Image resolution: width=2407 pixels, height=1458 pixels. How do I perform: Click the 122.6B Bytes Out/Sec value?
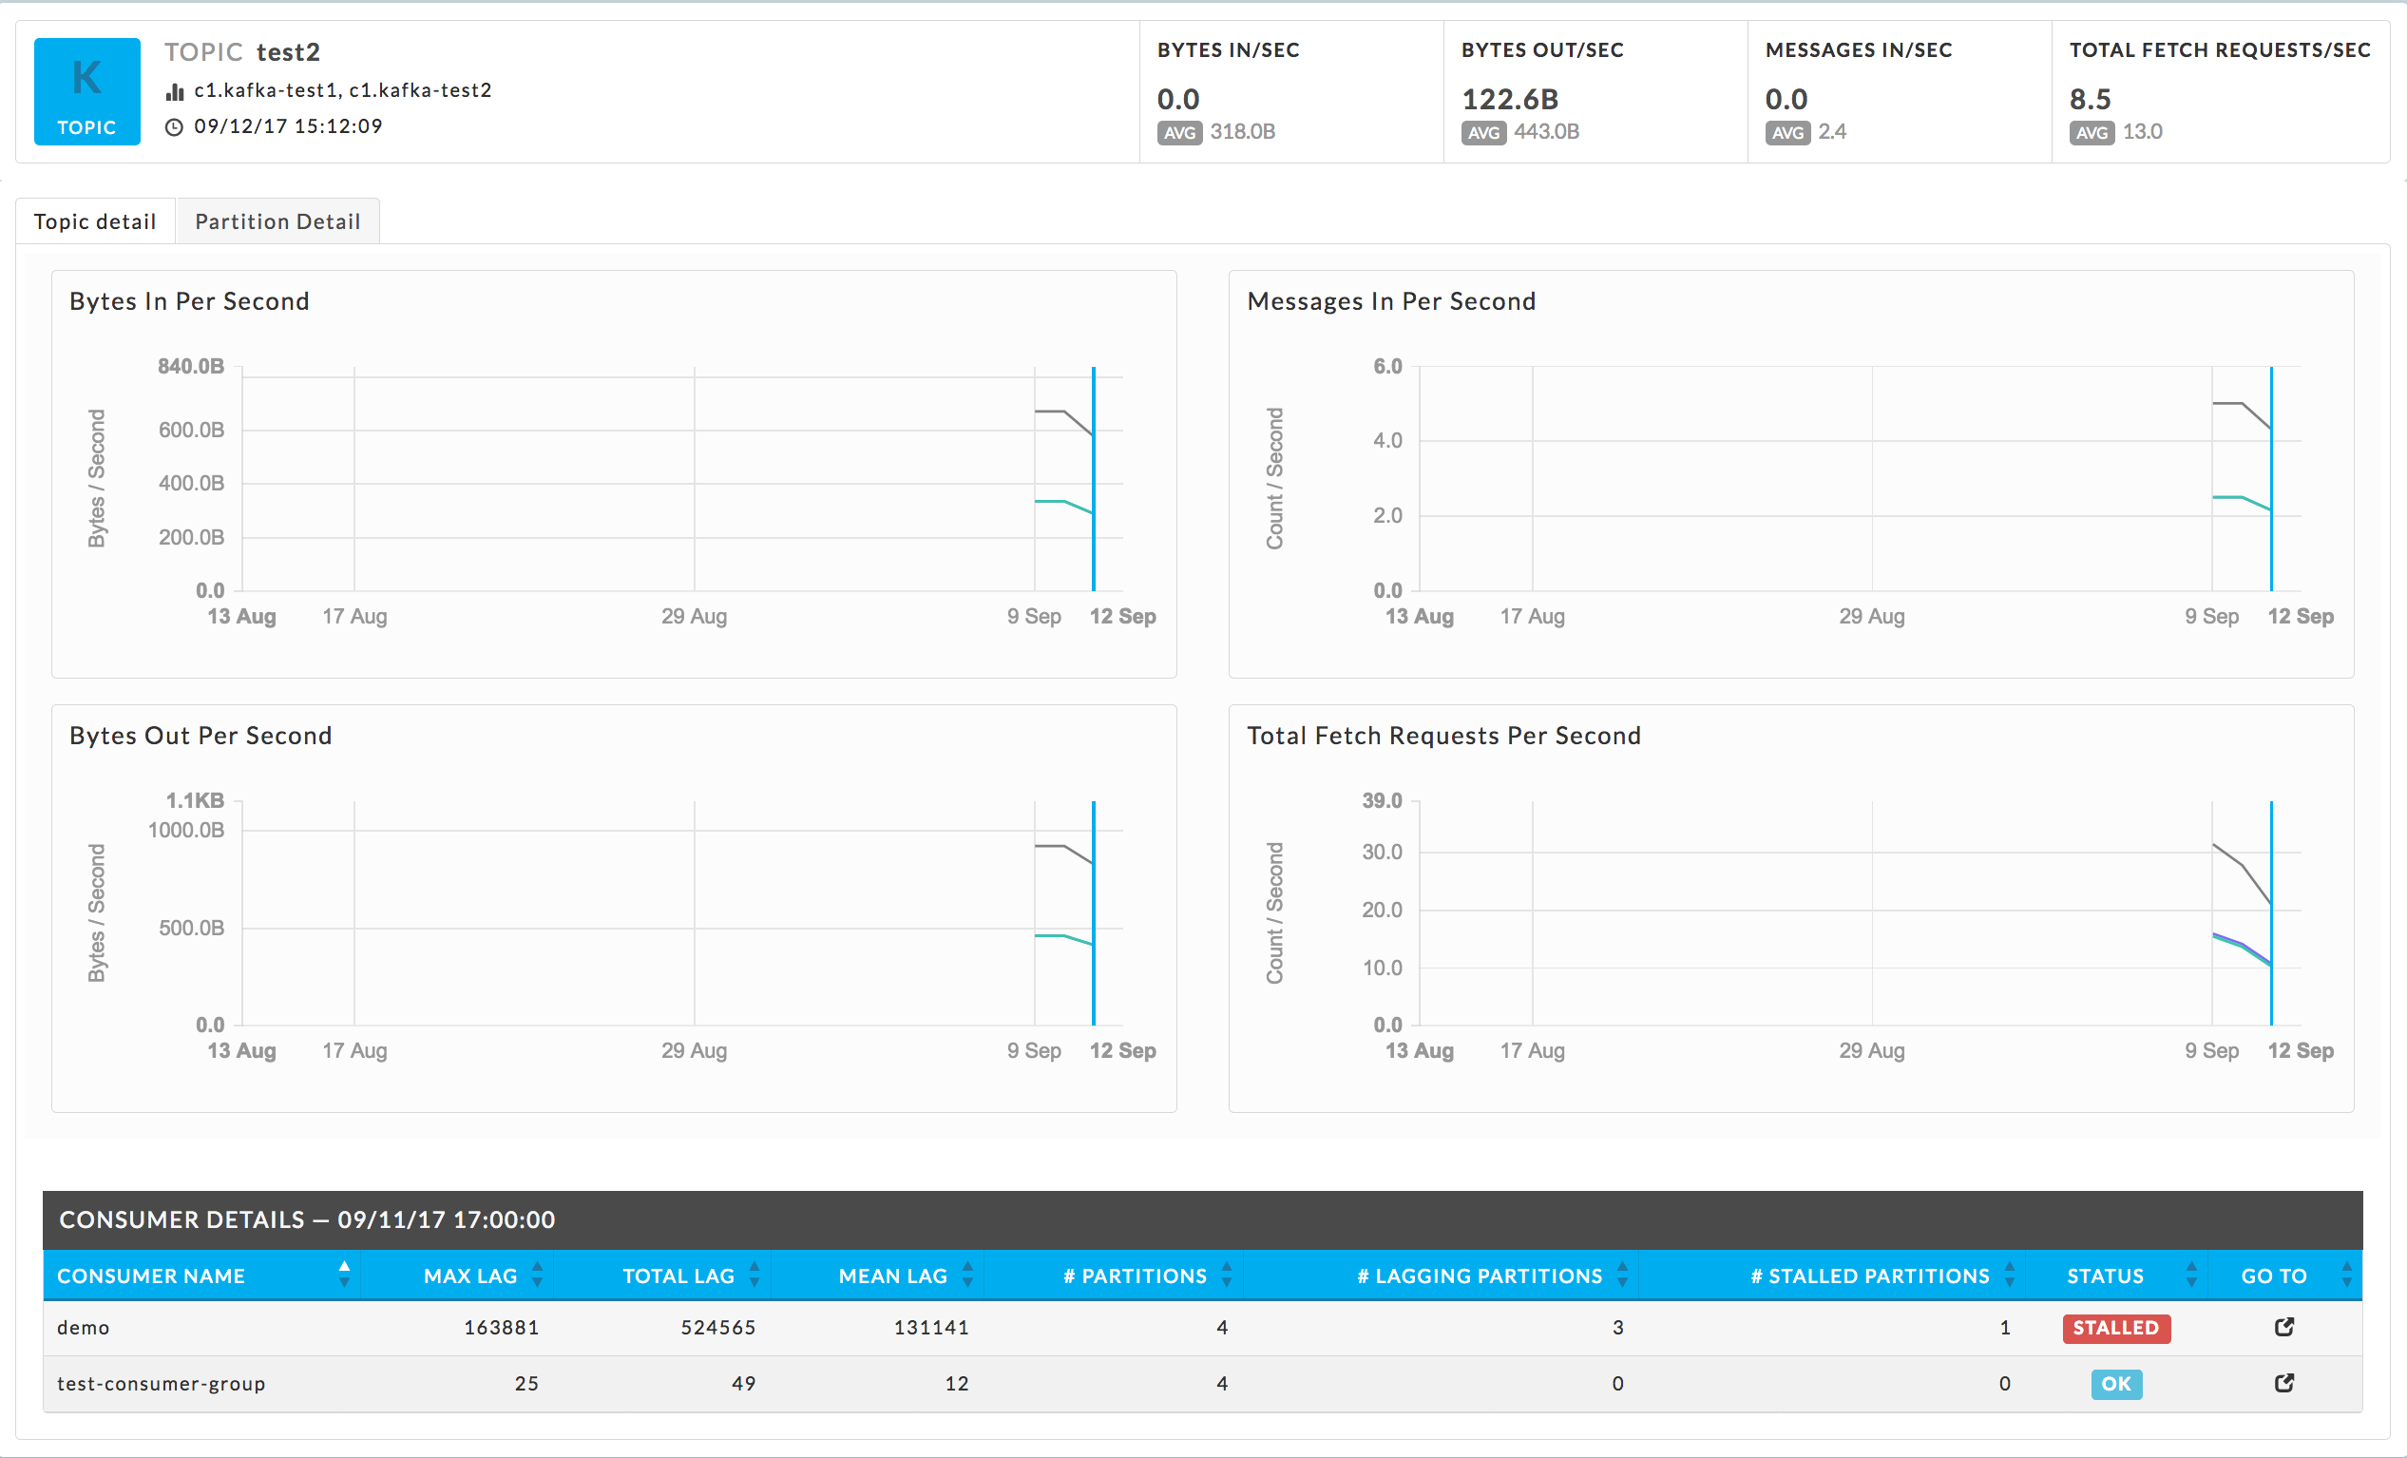coord(1509,99)
